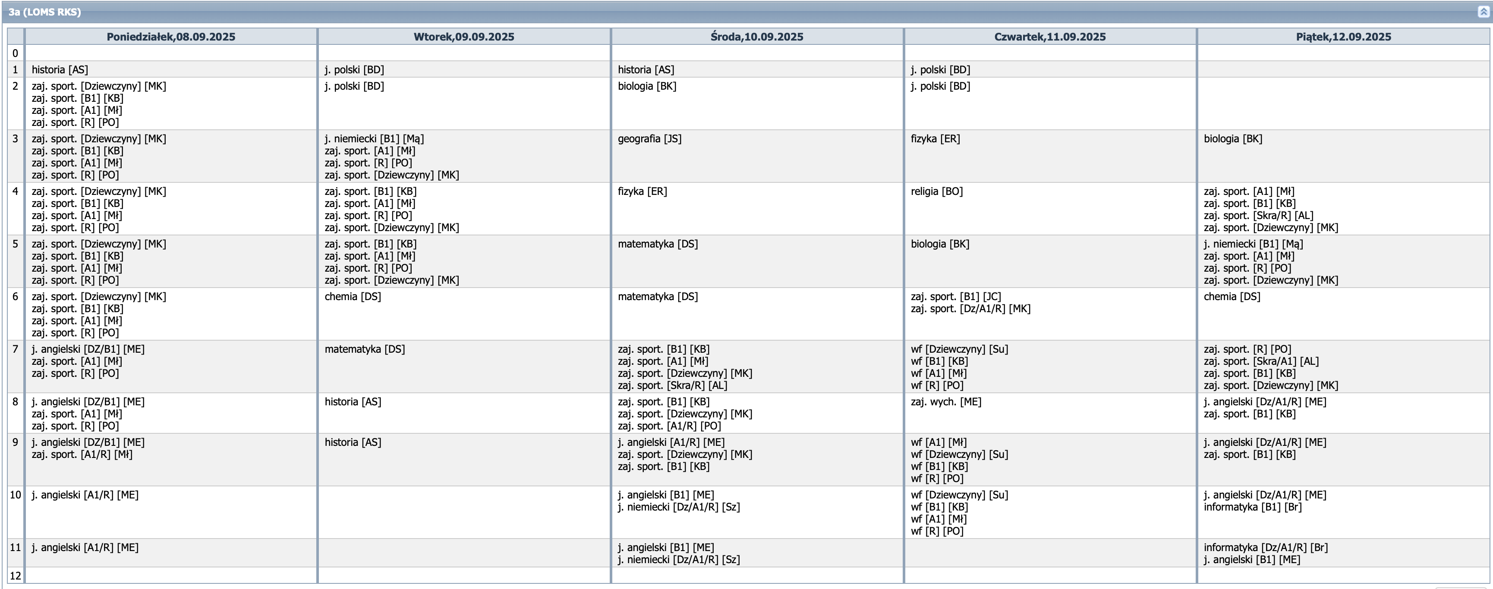The width and height of the screenshot is (1493, 589).
Task: Click biologia [BK] on Thursday
Action: pos(939,244)
